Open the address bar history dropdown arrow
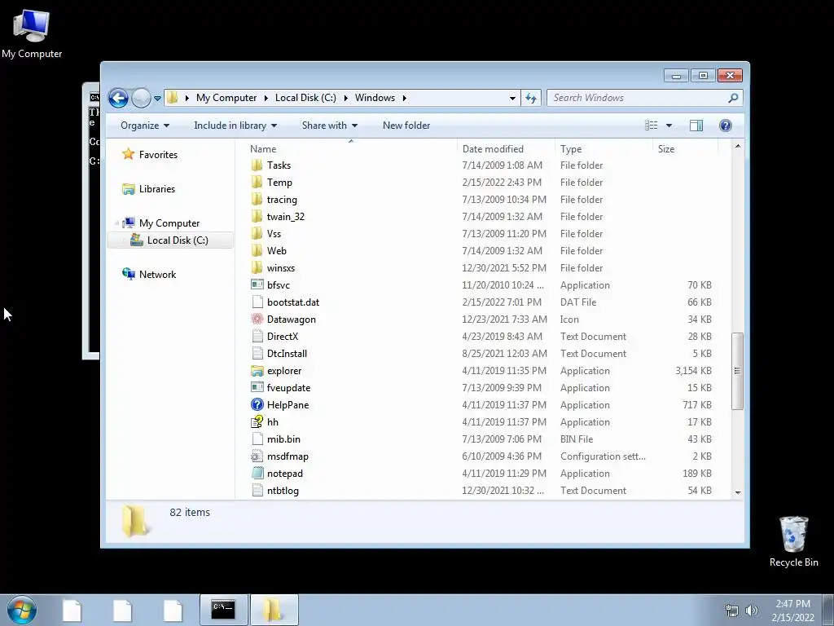Image resolution: width=834 pixels, height=626 pixels. [512, 98]
